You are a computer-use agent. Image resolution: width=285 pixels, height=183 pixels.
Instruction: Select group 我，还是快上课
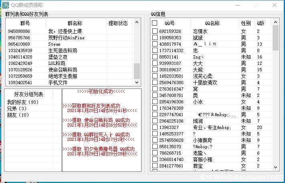click(65, 31)
